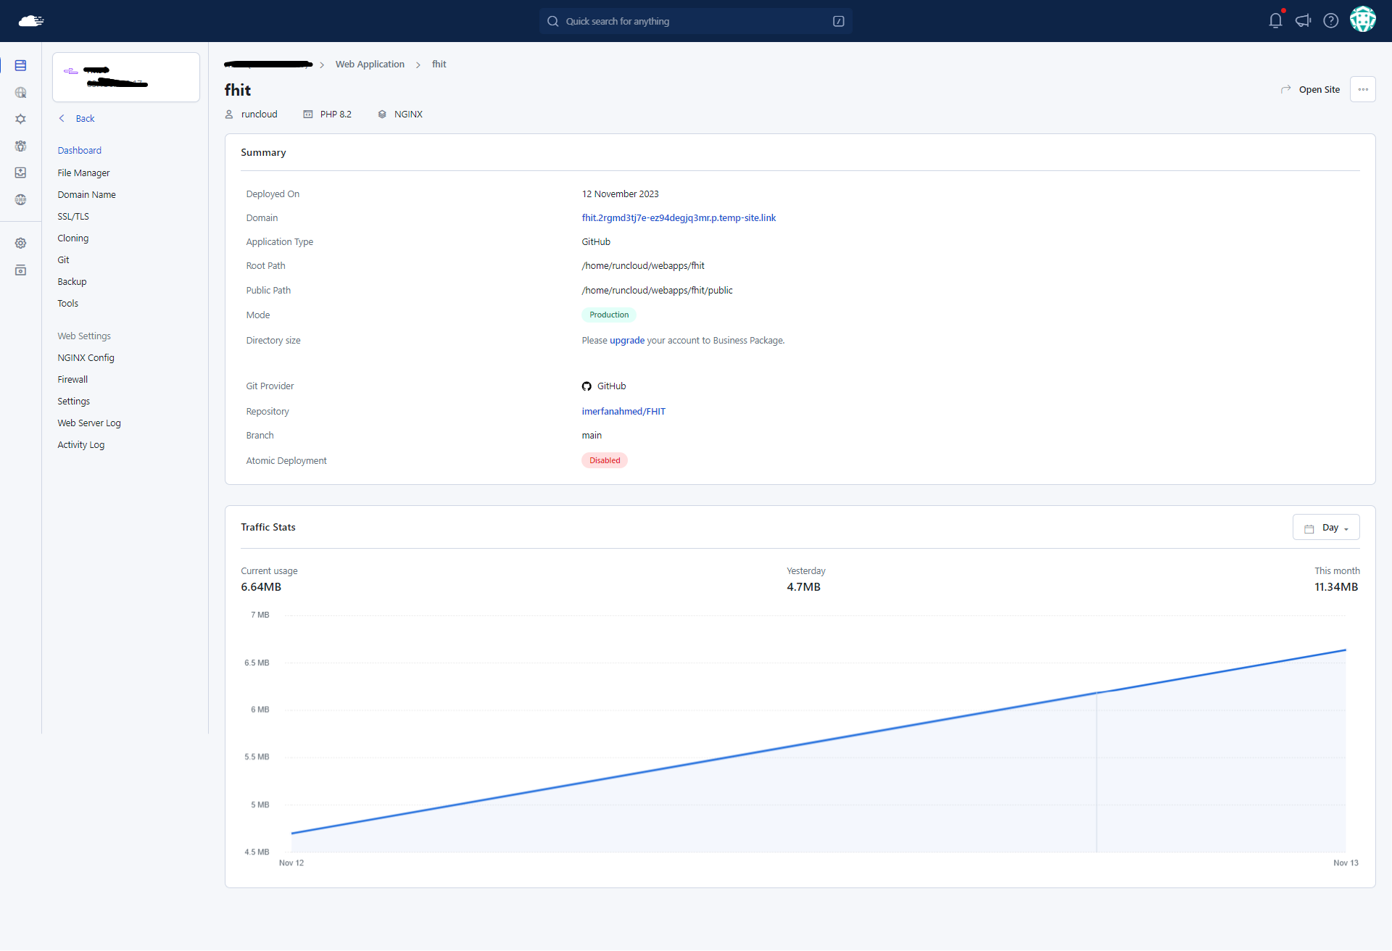The width and height of the screenshot is (1392, 951).
Task: Click the imerfanahmed/FHIT repository link
Action: [x=623, y=412]
